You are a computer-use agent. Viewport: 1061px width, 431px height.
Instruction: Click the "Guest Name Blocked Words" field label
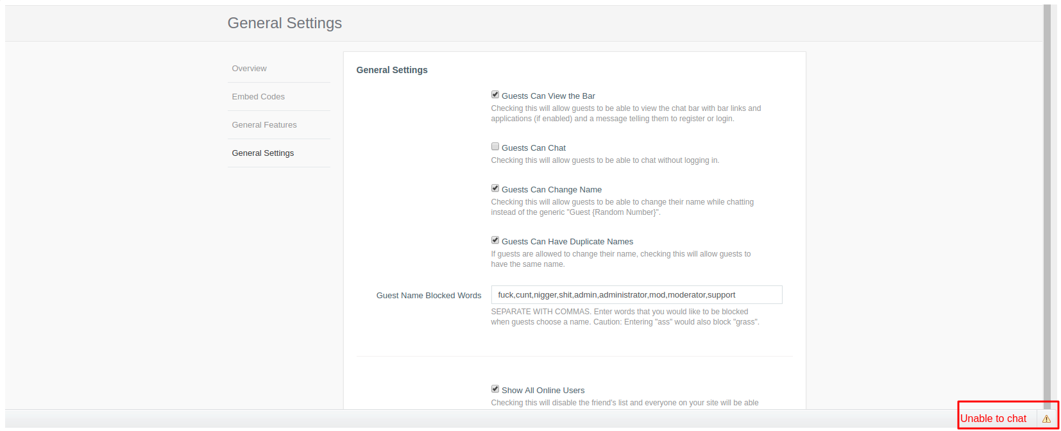(429, 296)
